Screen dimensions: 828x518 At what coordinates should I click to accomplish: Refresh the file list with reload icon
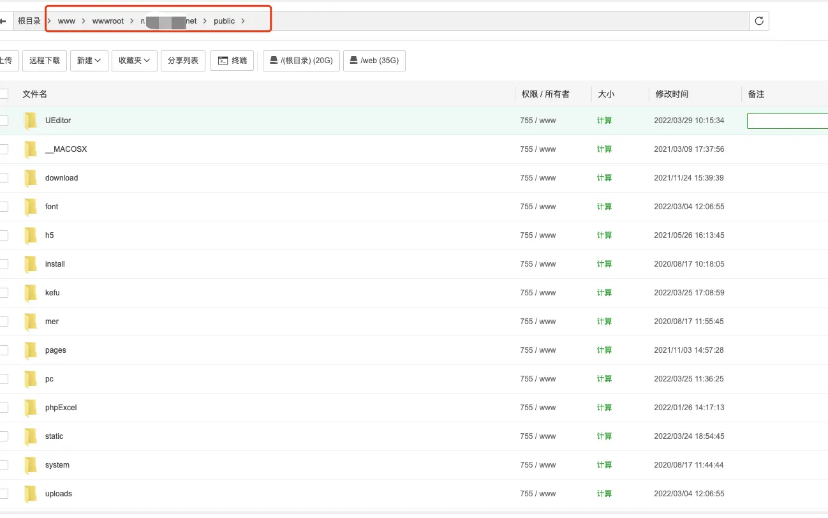pyautogui.click(x=759, y=21)
